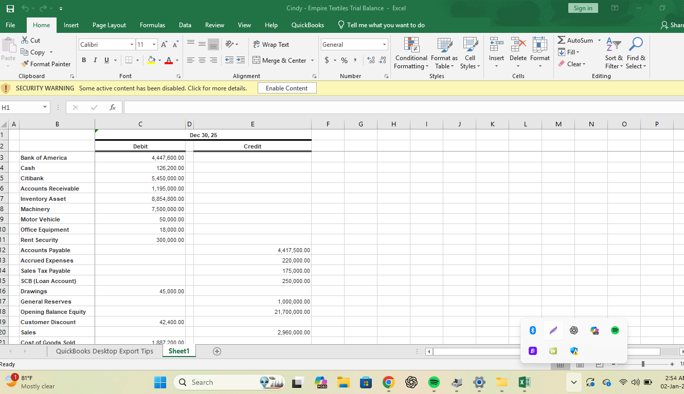
Task: Toggle Wrap Text
Action: coord(271,45)
